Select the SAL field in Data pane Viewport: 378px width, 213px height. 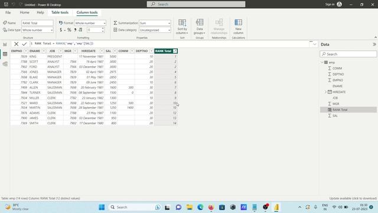pyautogui.click(x=335, y=116)
